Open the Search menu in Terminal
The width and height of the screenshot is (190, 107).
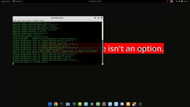[x=29, y=21]
